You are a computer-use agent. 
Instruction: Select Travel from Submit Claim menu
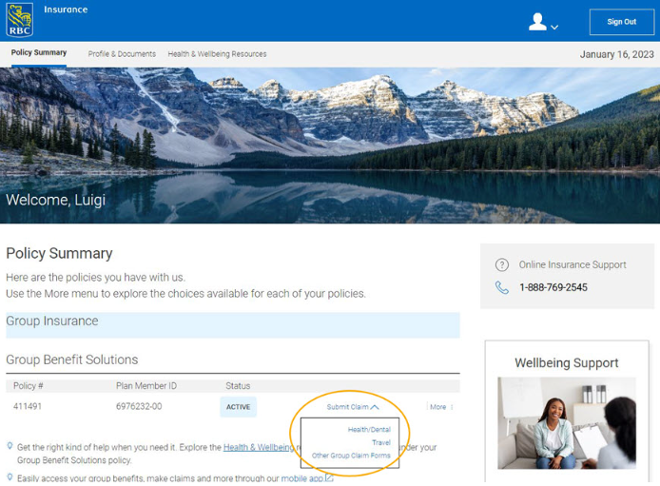pyautogui.click(x=380, y=442)
